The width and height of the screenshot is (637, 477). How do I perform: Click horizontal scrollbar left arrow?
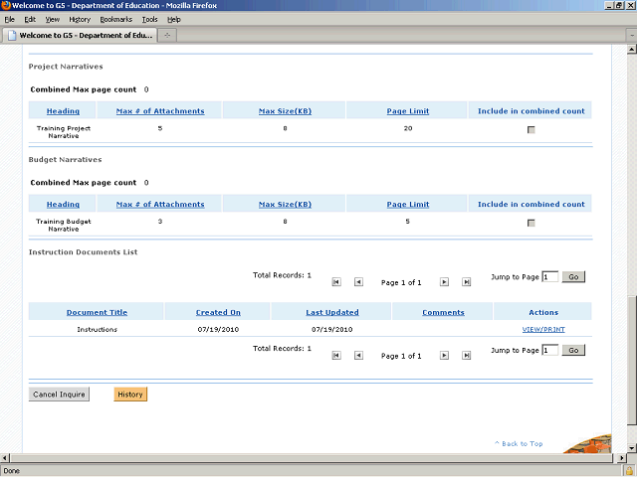(x=4, y=458)
